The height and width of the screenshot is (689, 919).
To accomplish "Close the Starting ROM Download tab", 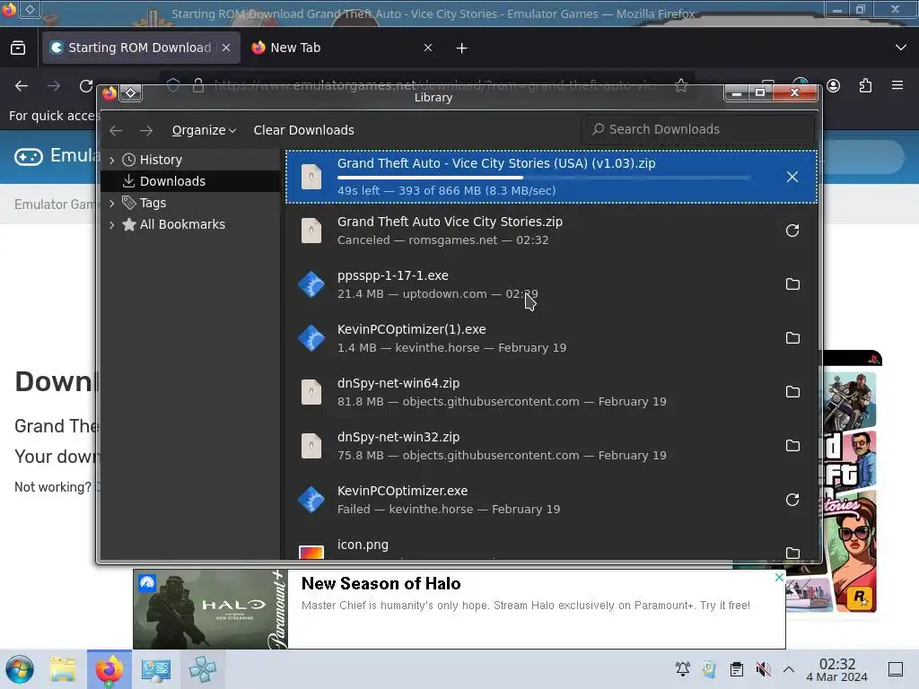I will [x=226, y=48].
